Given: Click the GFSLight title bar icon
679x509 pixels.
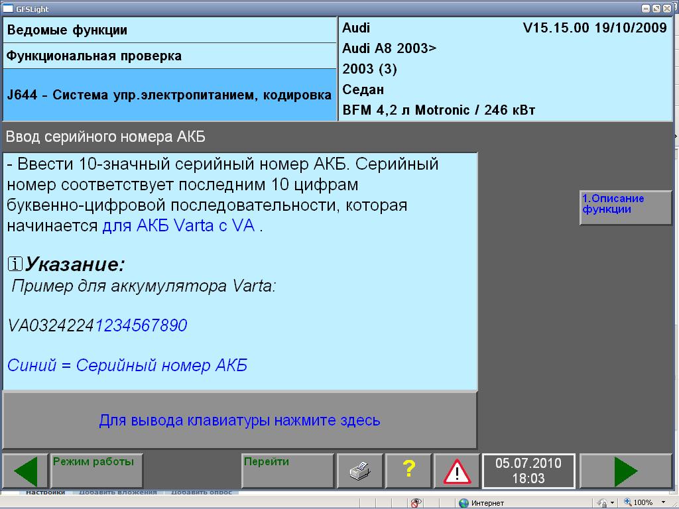Looking at the screenshot, I should click(7, 9).
